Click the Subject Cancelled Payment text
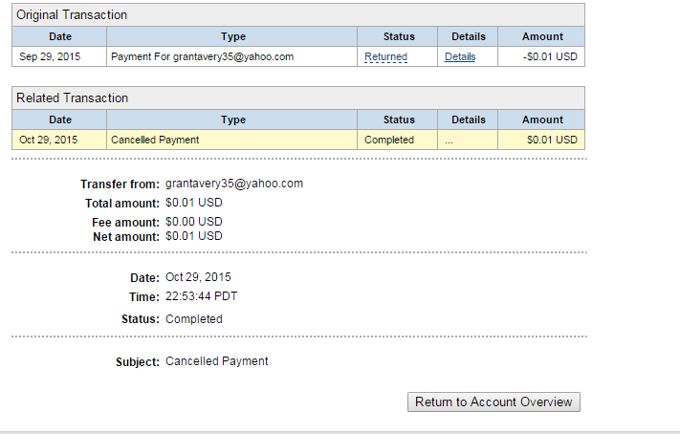This screenshot has width=680, height=434. [216, 361]
